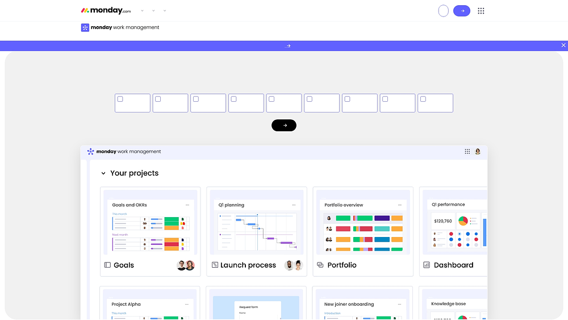Click This month group in Goals and OKRs
Viewport: 568px width, 320px height.
119,214
